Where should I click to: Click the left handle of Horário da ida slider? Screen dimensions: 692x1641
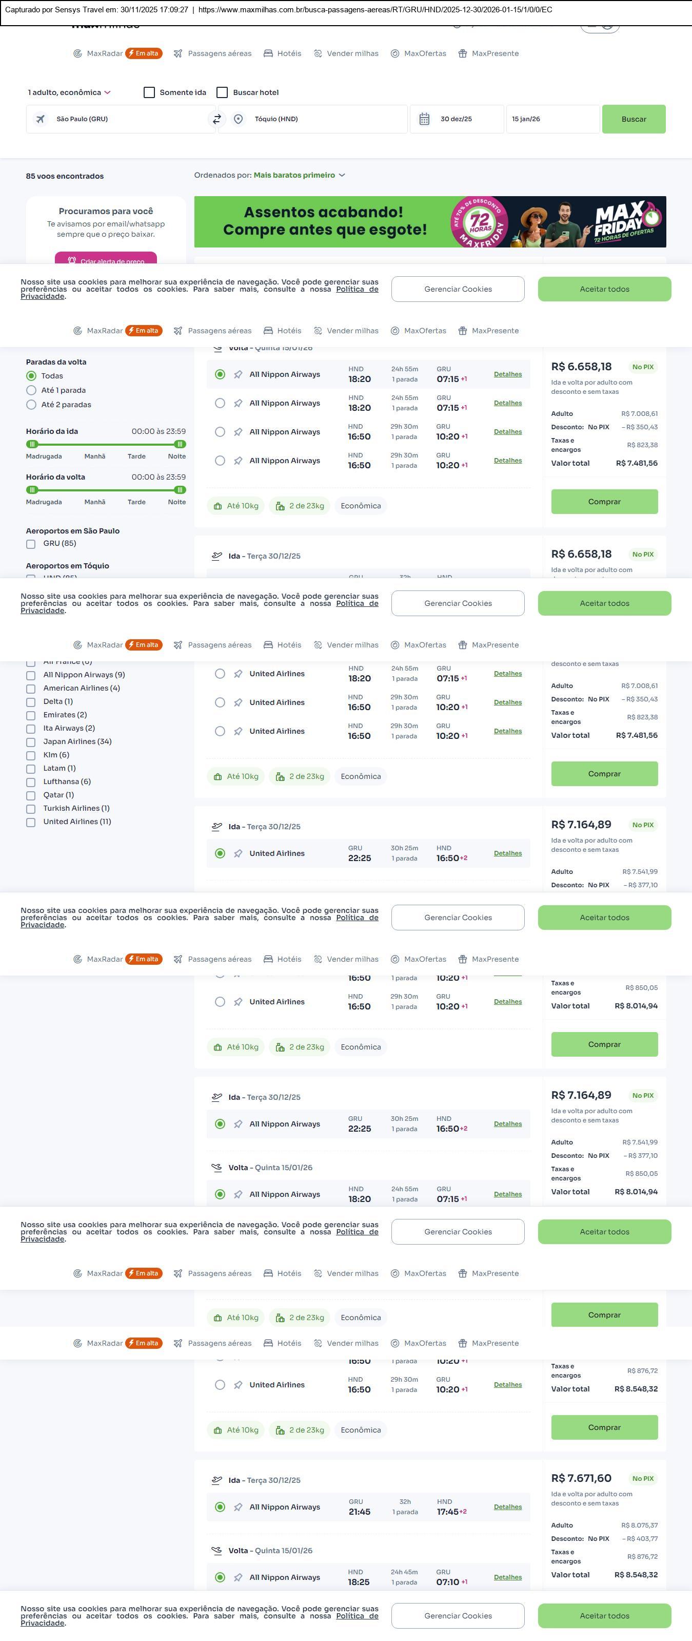pyautogui.click(x=32, y=445)
